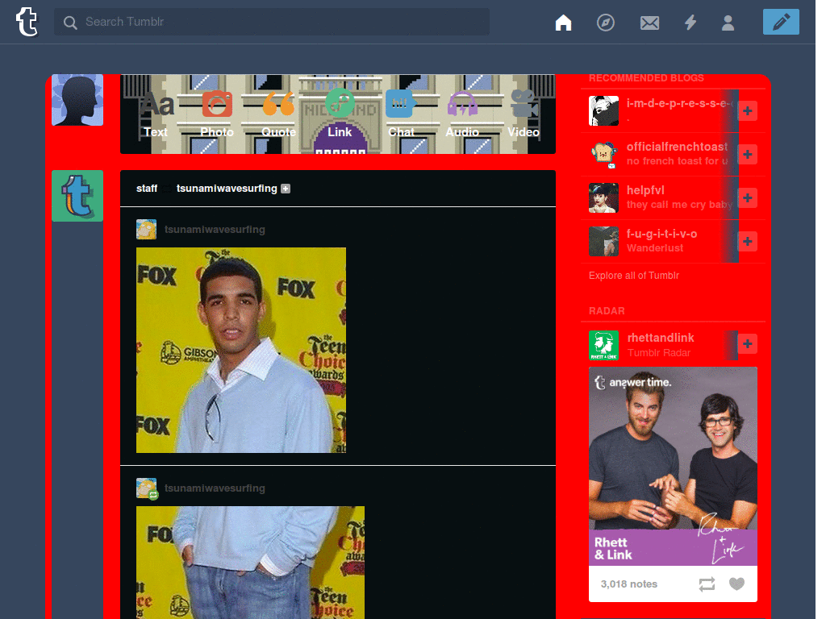Screen dimensions: 826x619
Task: Open the i-m-d-e-p-r-e-s-s-e-d blog
Action: click(x=678, y=104)
